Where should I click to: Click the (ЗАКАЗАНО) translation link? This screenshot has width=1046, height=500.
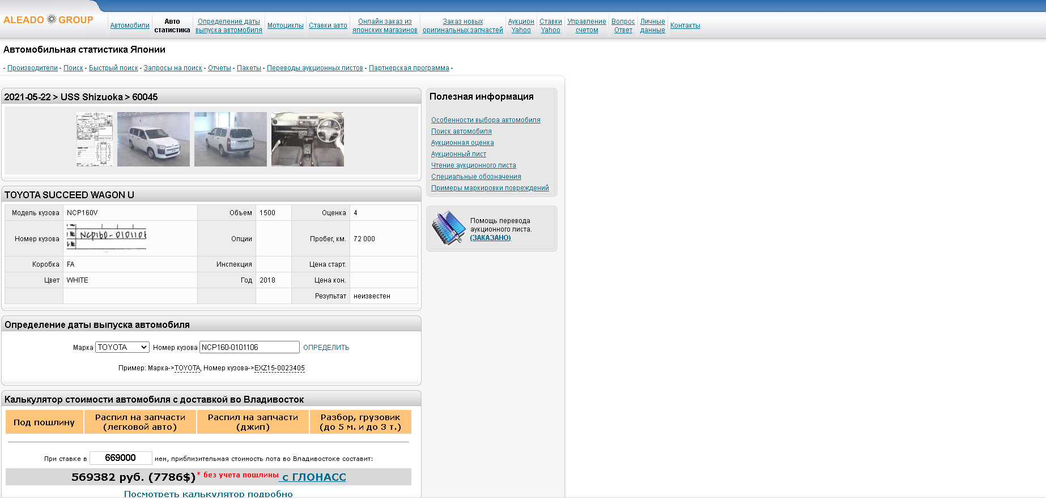point(490,238)
